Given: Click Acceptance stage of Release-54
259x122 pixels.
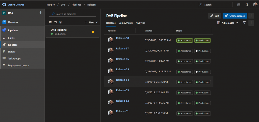Looking at the screenshot, I should (x=184, y=82).
